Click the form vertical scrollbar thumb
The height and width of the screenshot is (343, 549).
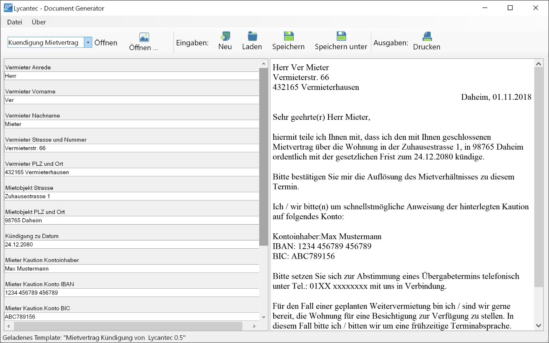pos(264,157)
